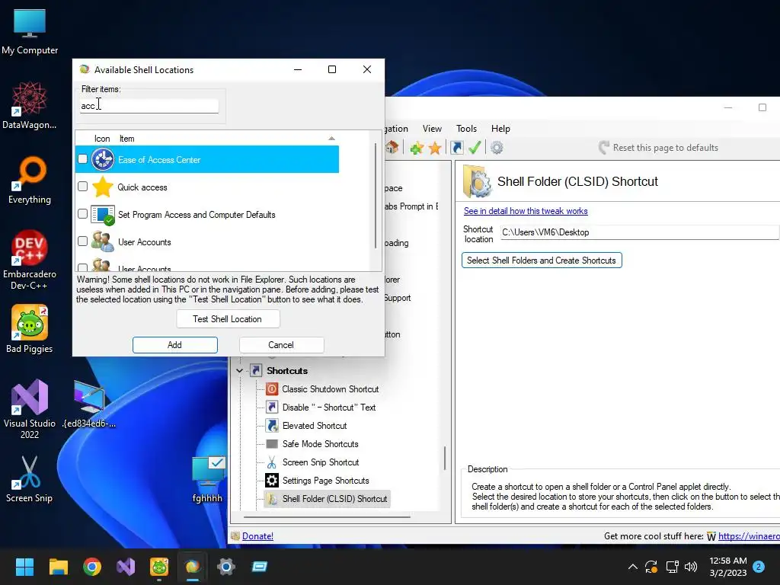Open Chrome from taskbar
This screenshot has width=780, height=585.
pos(92,567)
